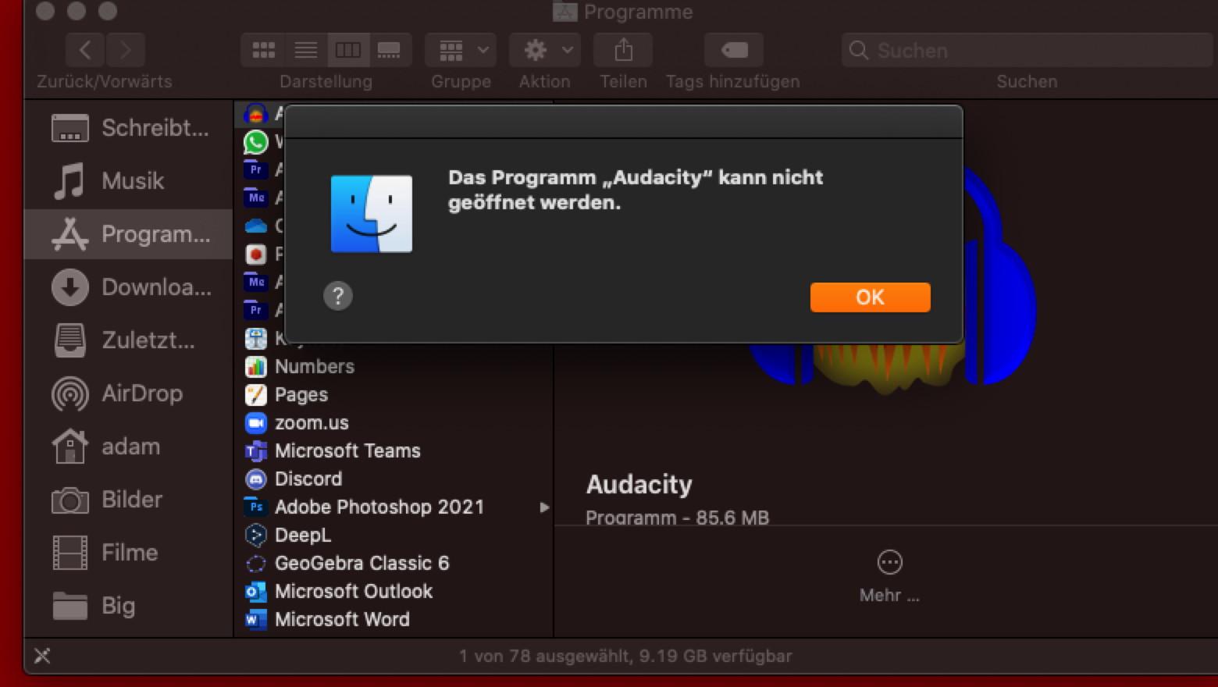Open the Gruppe grouping dropdown
Viewport: 1218px width, 687px height.
pos(461,51)
